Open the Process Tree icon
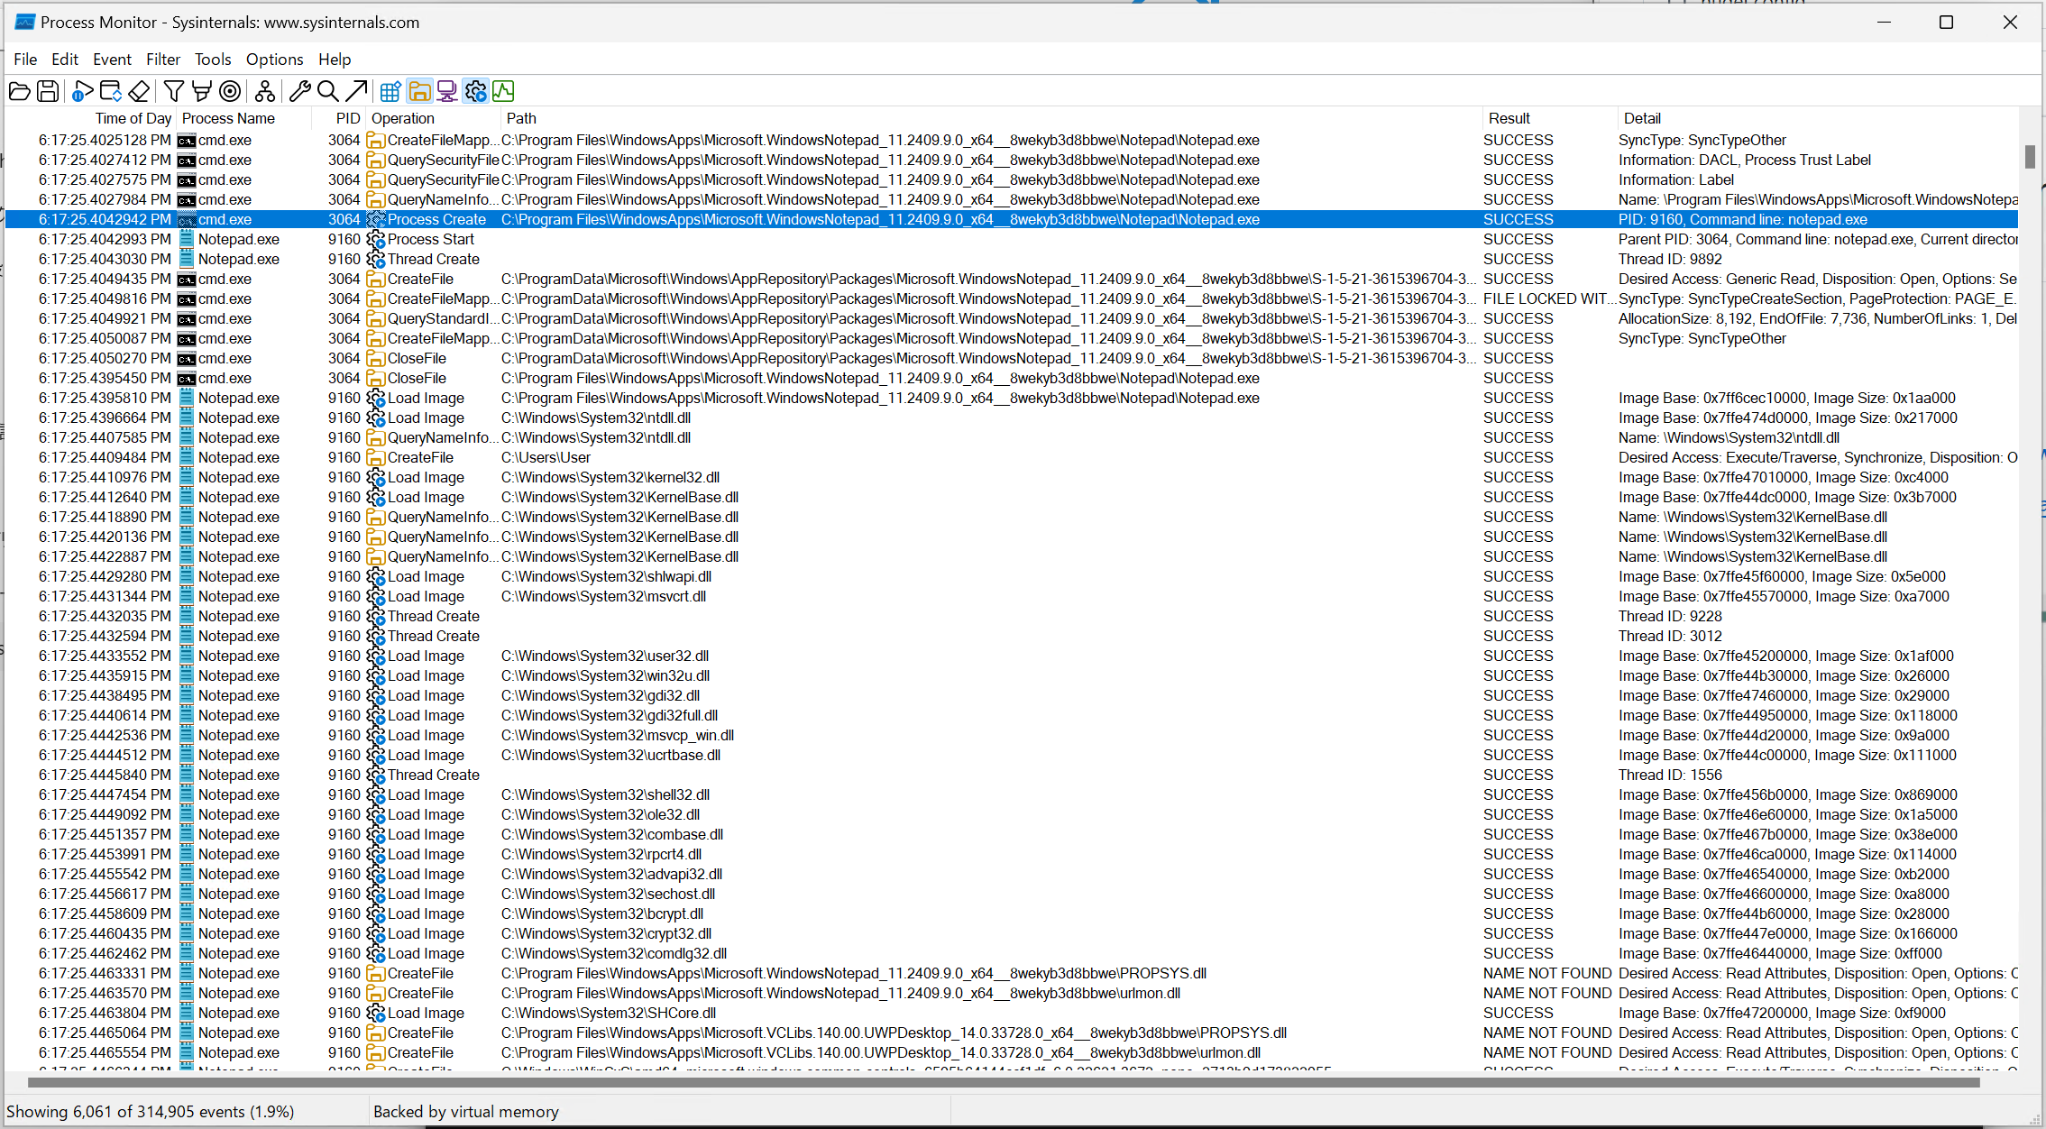 (x=264, y=91)
